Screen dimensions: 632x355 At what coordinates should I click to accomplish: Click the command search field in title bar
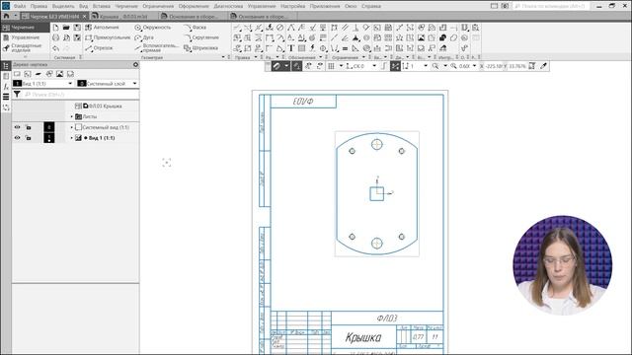tap(552, 6)
